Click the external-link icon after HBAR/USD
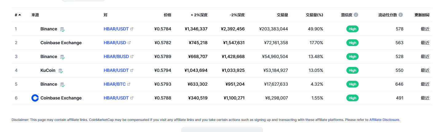The width and height of the screenshot is (446, 132). [129, 43]
